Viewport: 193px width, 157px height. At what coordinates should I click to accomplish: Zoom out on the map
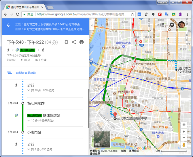pyautogui.click(x=184, y=138)
